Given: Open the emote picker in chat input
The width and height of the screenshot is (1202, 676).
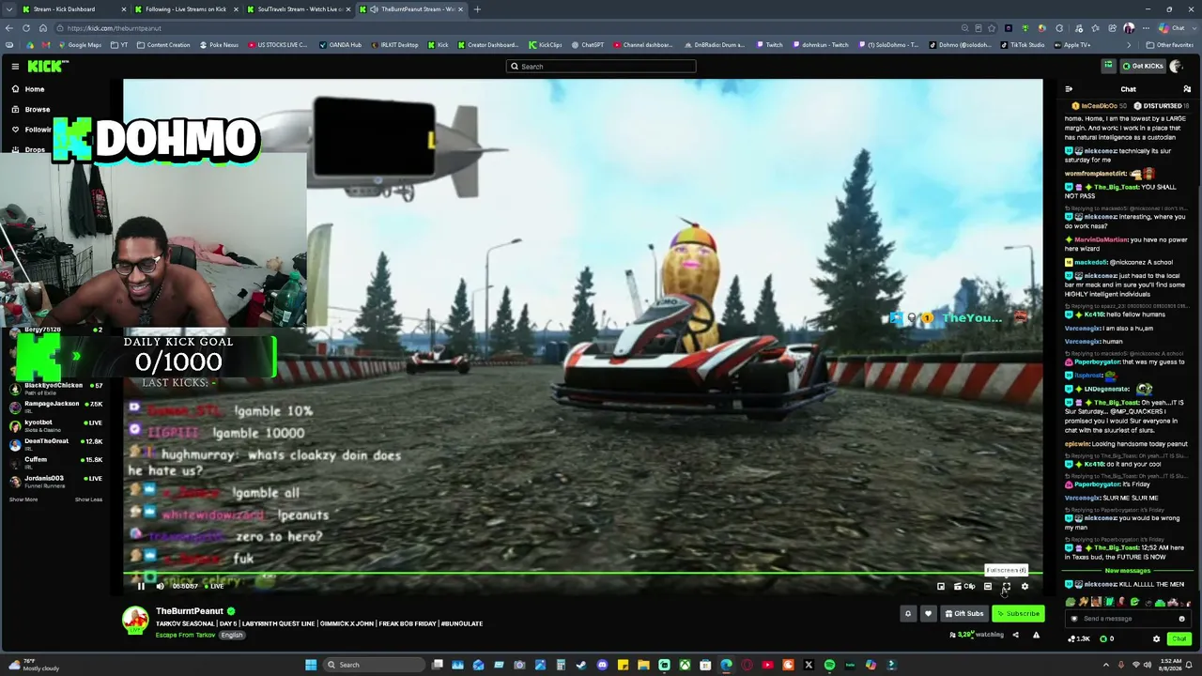Looking at the screenshot, I should pos(1181,619).
